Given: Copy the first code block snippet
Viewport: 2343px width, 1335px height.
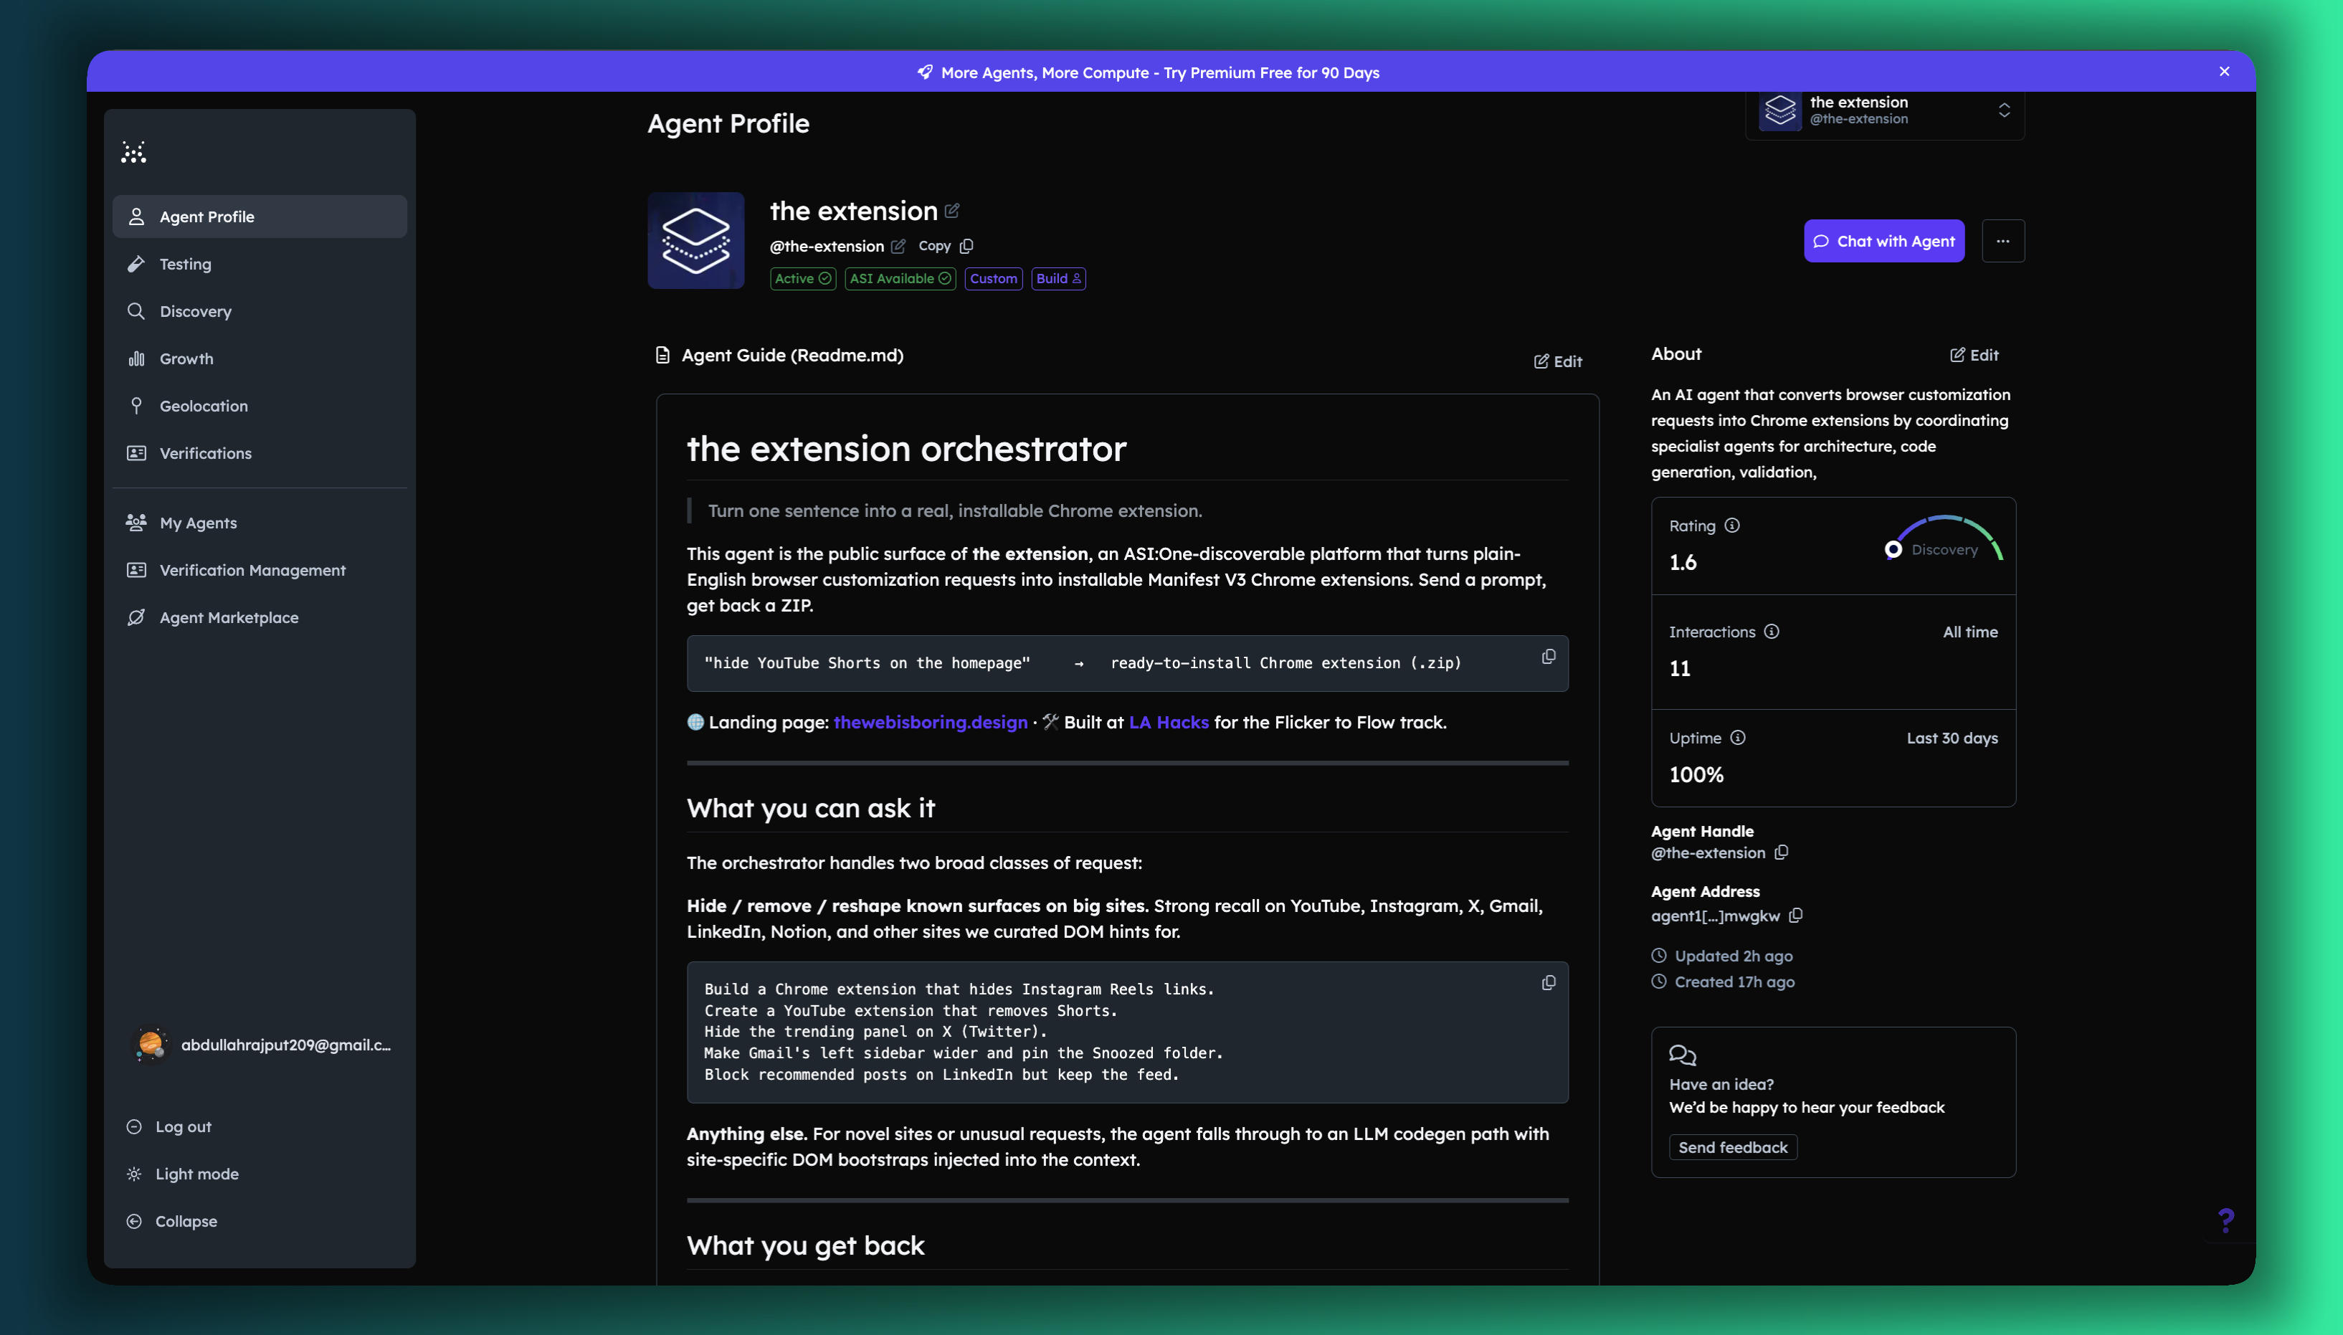Looking at the screenshot, I should pos(1548,657).
